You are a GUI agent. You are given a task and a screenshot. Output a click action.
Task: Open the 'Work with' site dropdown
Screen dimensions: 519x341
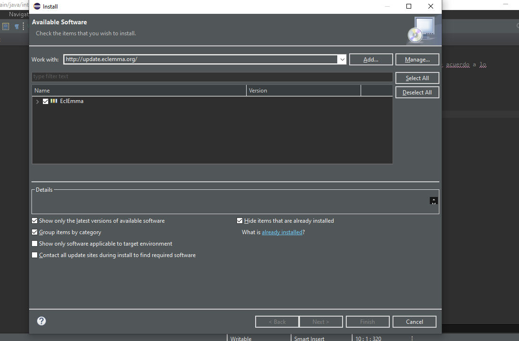(342, 60)
